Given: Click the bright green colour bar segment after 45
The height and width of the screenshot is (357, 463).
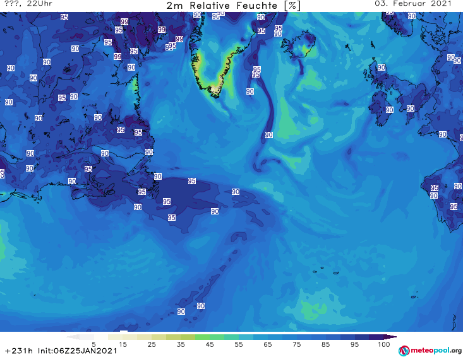Looking at the screenshot, I should [x=217, y=337].
